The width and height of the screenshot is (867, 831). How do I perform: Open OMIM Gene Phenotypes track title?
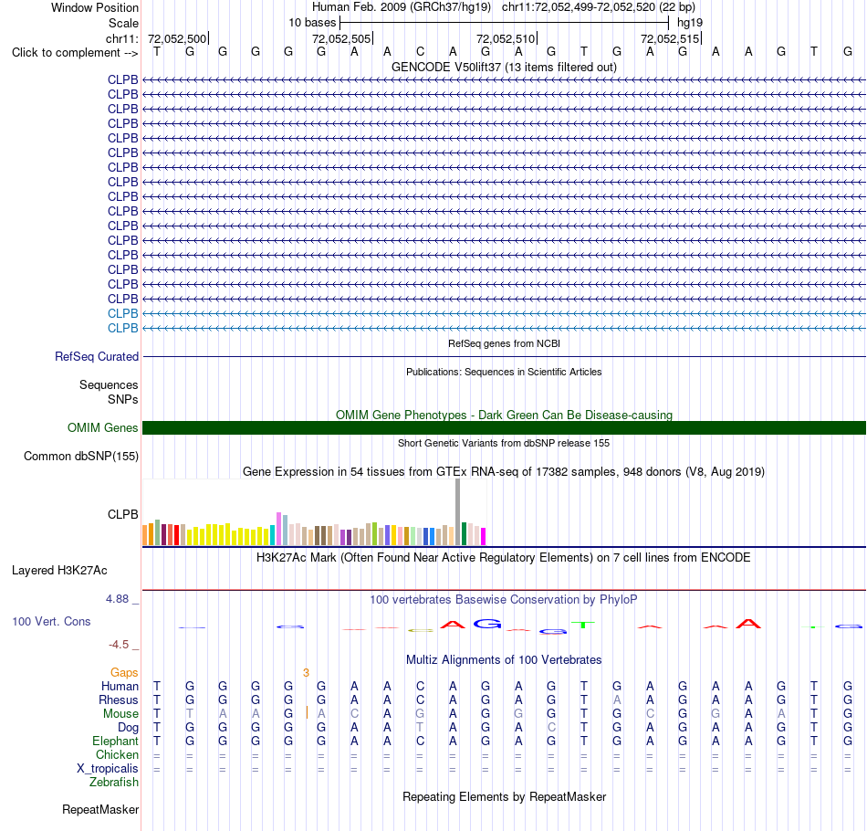(x=504, y=415)
